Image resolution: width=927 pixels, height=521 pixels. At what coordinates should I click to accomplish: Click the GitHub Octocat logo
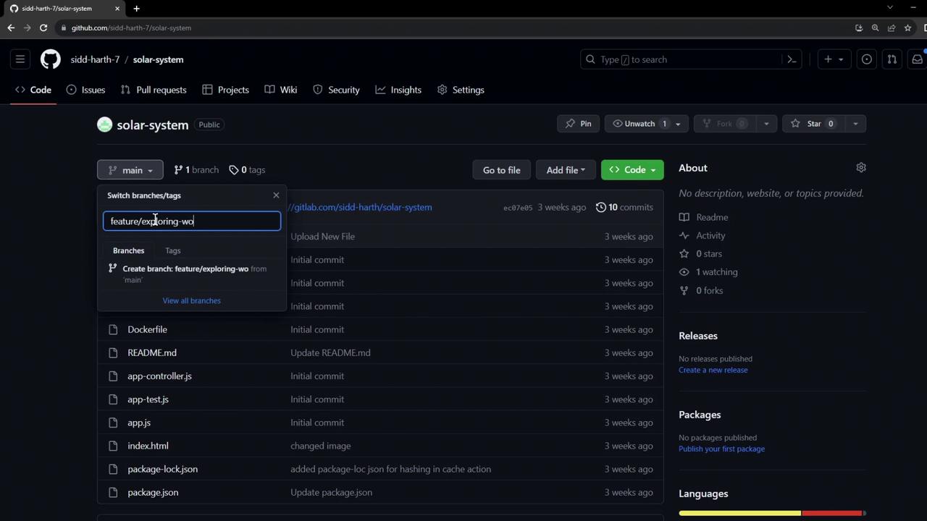[50, 59]
